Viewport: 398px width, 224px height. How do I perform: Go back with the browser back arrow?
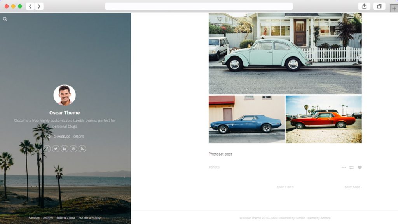pos(30,6)
